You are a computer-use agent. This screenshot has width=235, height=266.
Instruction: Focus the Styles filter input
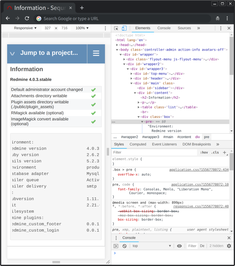[155, 152]
